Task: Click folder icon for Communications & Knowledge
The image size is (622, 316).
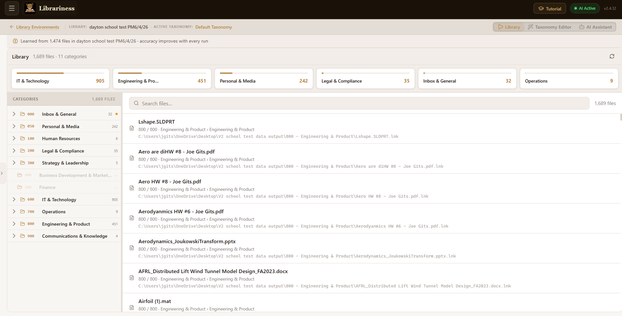Action: [22, 236]
